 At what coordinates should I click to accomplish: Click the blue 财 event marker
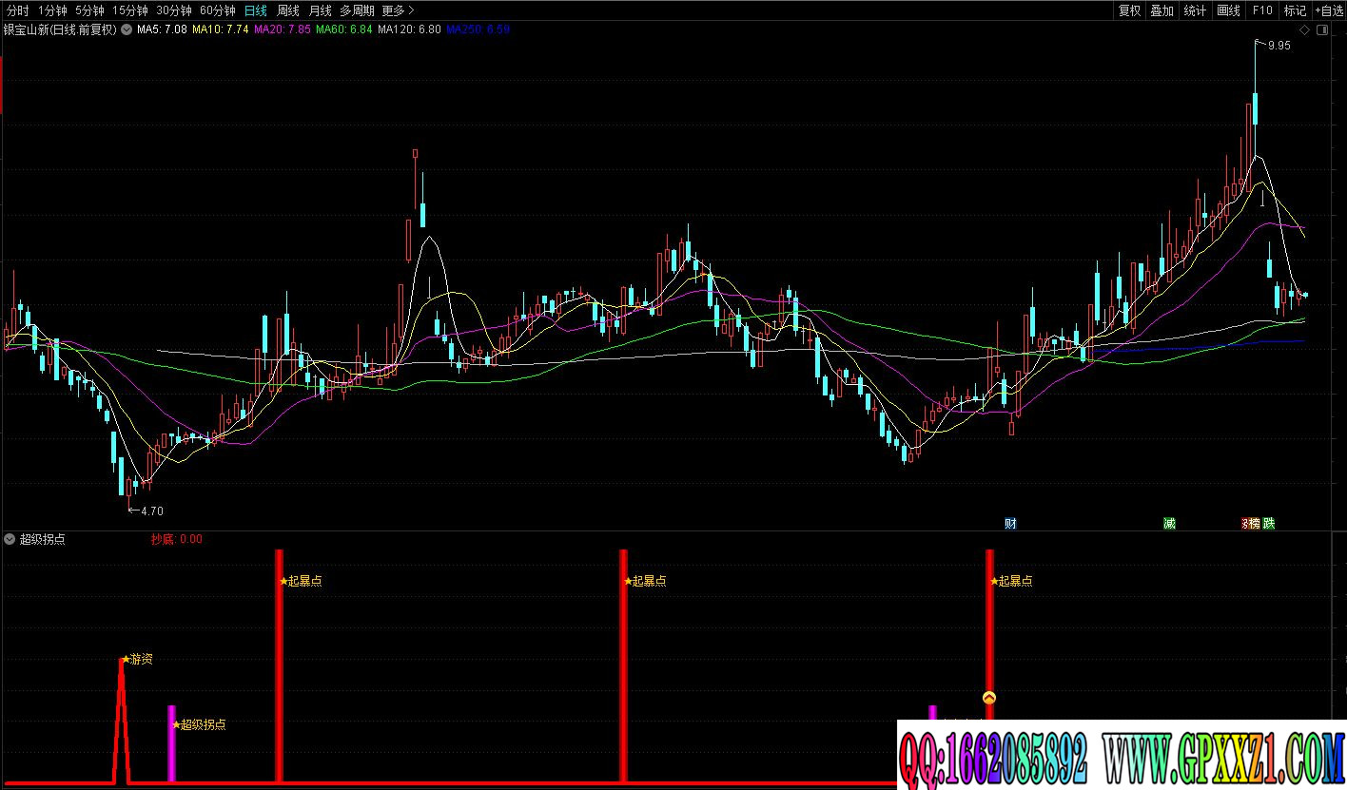(x=1010, y=523)
